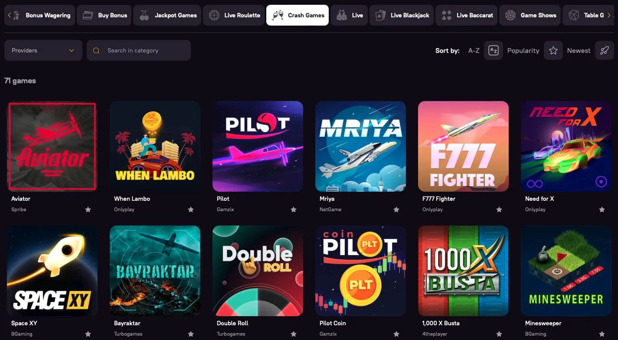The height and width of the screenshot is (340, 618).
Task: Click the Live Roulette wheel icon
Action: click(214, 15)
